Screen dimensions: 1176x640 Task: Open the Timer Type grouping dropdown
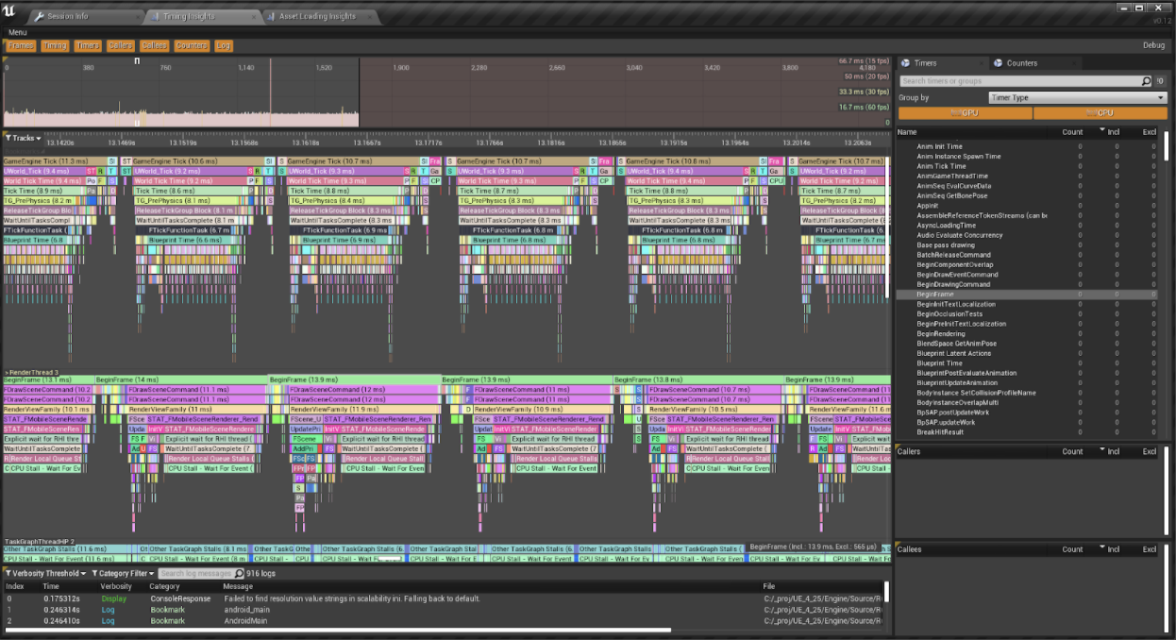1076,97
